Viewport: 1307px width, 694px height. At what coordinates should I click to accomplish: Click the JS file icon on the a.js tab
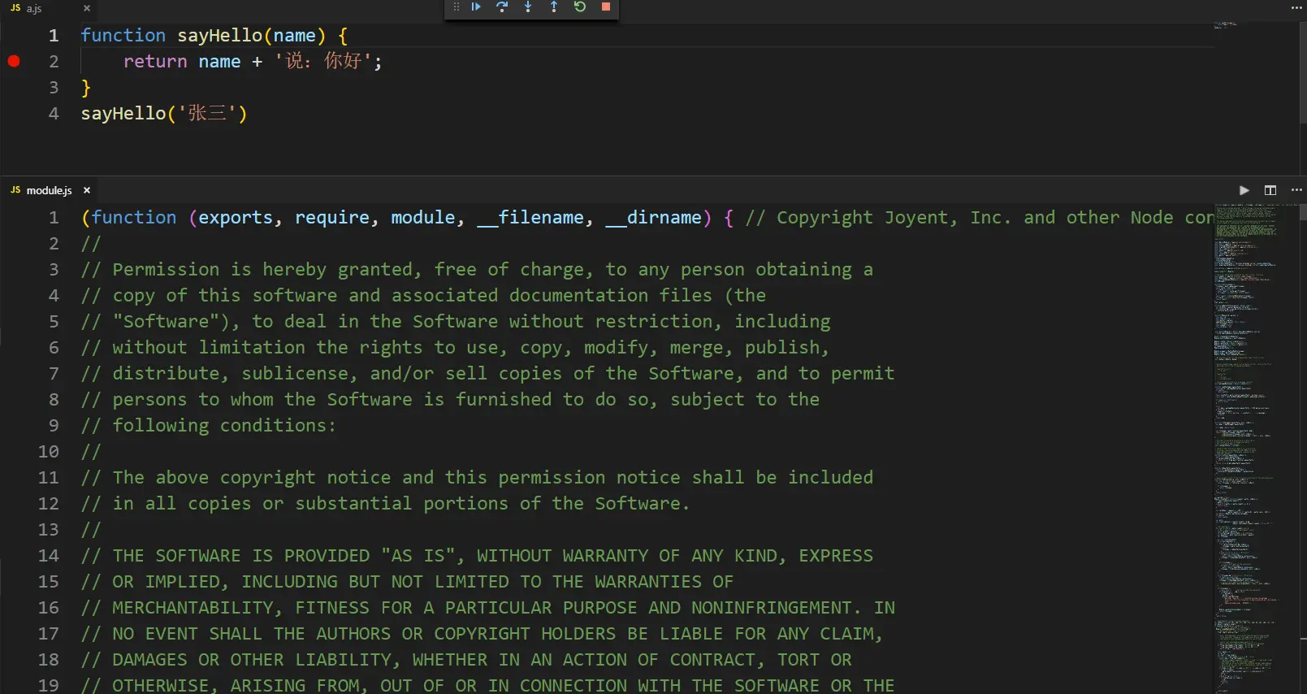(15, 8)
